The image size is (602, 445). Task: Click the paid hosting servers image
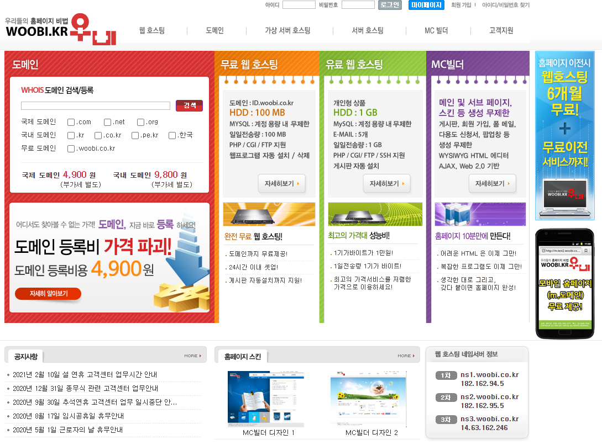click(x=375, y=214)
